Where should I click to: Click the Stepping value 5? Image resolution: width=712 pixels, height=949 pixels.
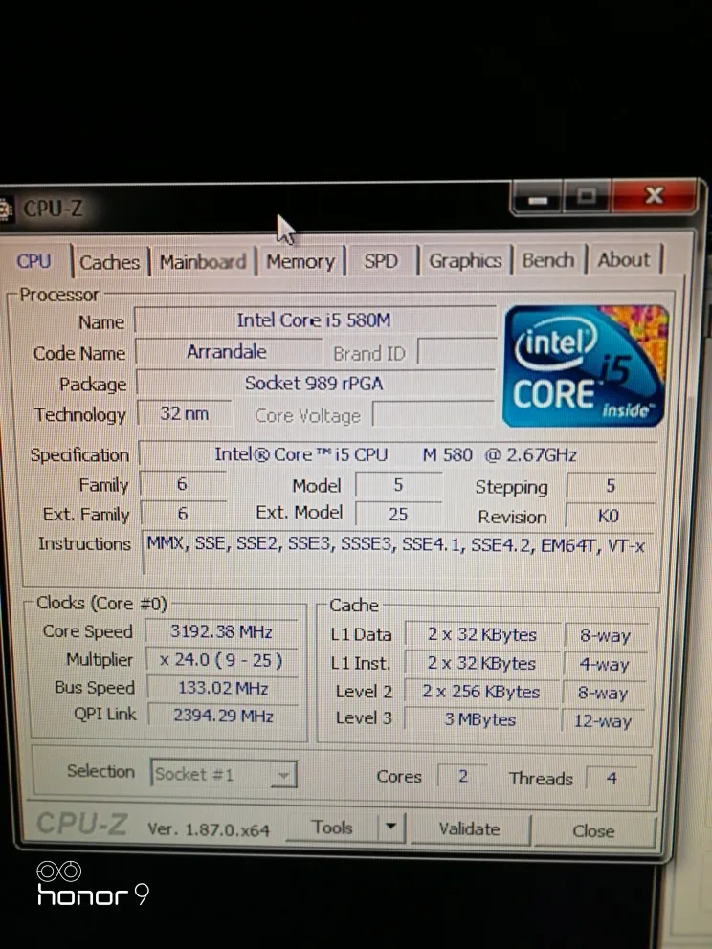[611, 485]
